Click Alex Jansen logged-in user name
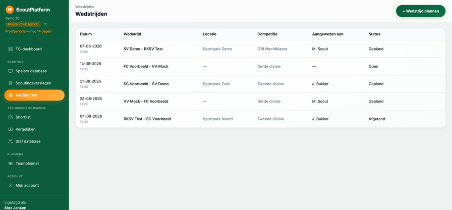This screenshot has height=210, width=452. pos(15,207)
